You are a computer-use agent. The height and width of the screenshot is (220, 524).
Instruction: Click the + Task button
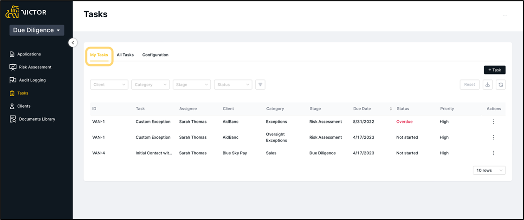[495, 70]
